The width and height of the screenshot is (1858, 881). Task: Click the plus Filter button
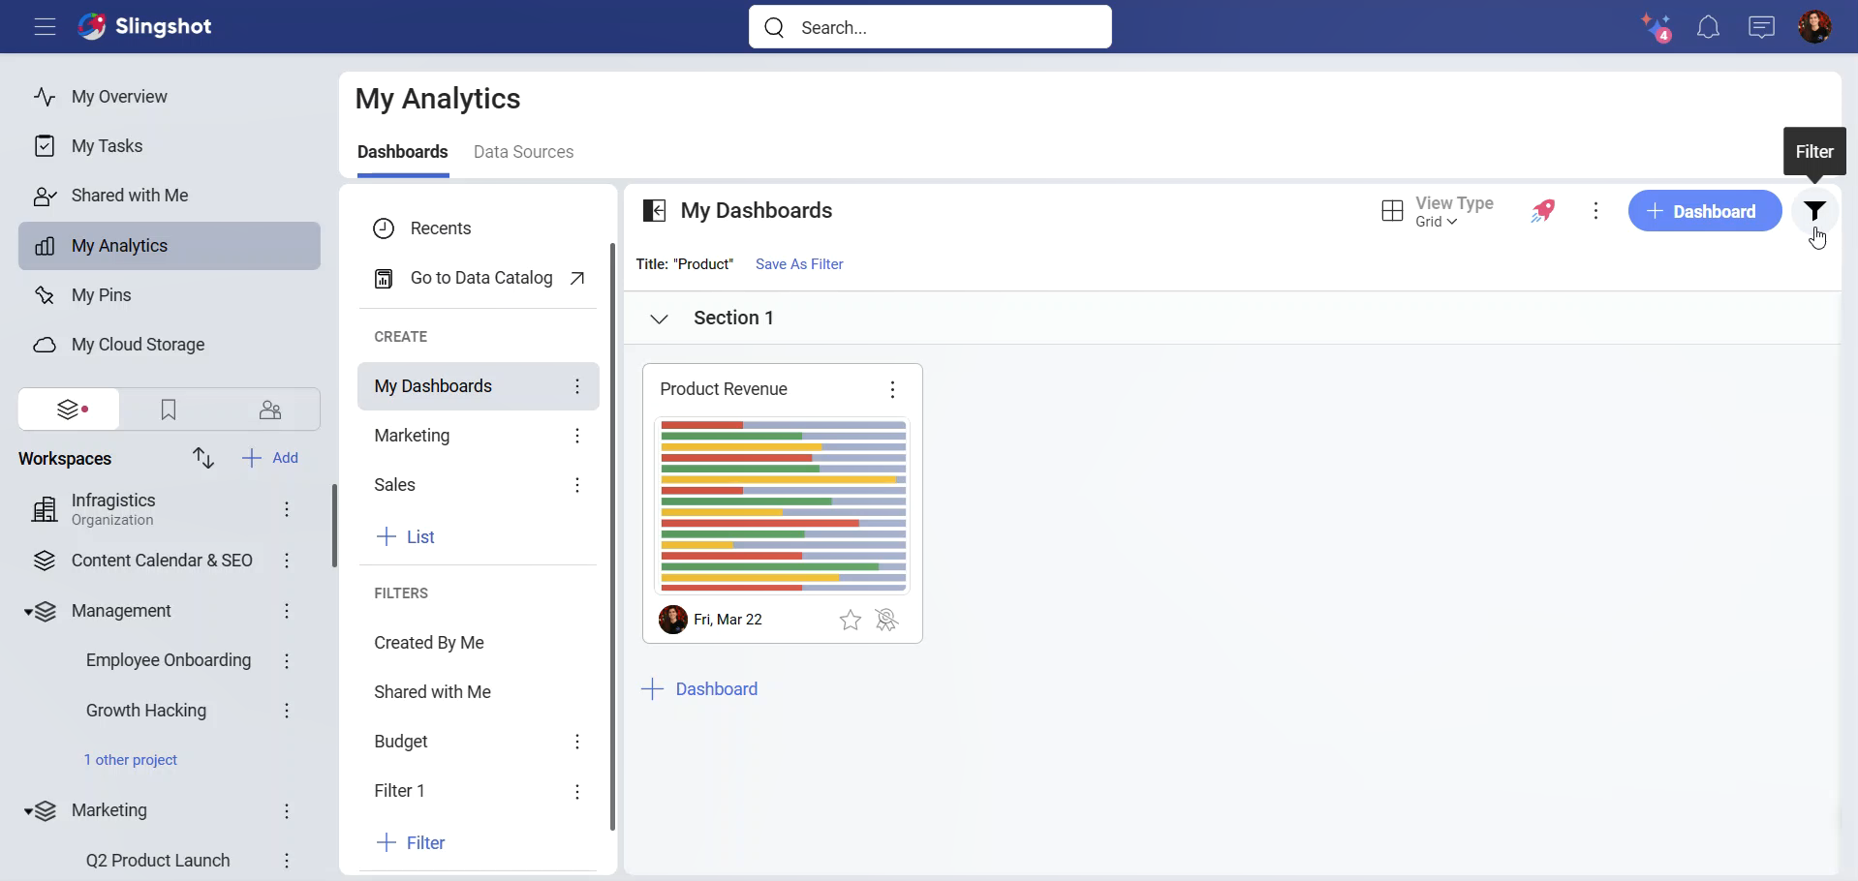coord(411,843)
